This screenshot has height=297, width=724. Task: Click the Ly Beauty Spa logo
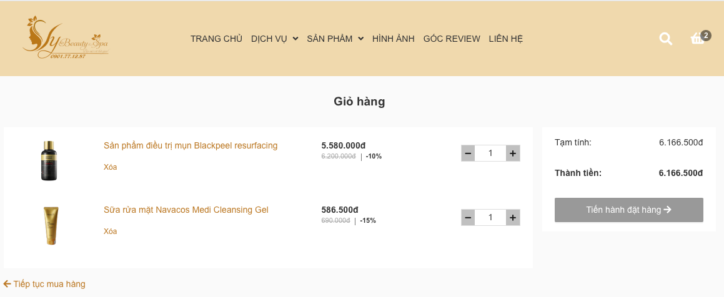tap(65, 38)
